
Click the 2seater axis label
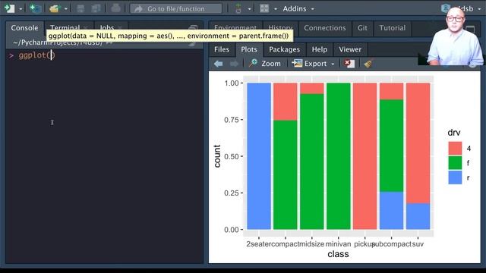click(259, 244)
